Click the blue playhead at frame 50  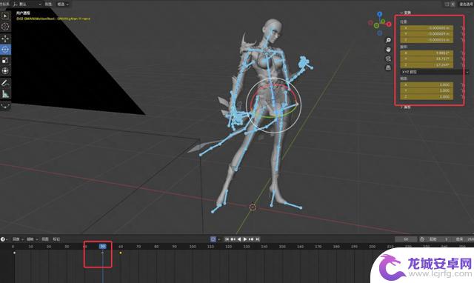point(102,247)
